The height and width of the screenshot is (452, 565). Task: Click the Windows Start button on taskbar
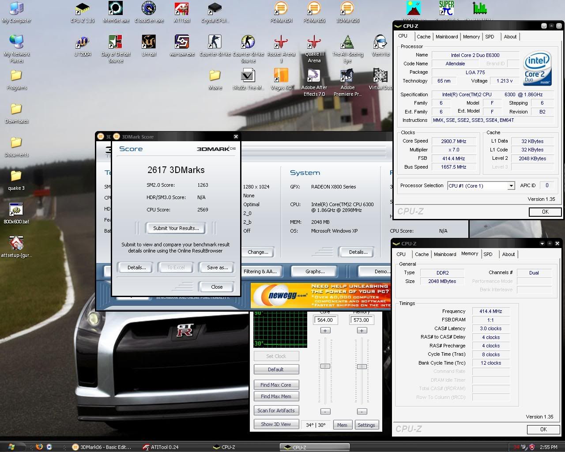[12, 447]
